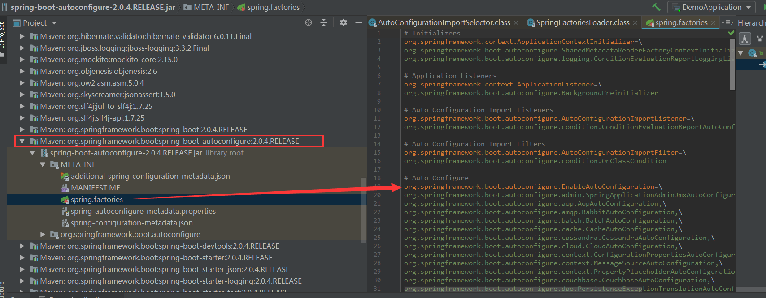Click META-INF in the breadcrumb bar
This screenshot has height=298, width=766.
[x=211, y=7]
